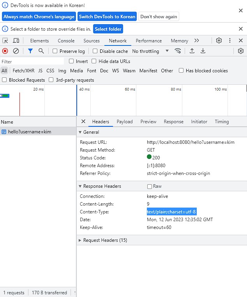This screenshot has height=297, width=247.
Task: Filter requests by JS type
Action: [40, 71]
